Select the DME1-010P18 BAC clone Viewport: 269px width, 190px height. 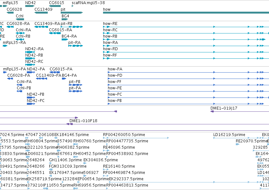coord(83,121)
